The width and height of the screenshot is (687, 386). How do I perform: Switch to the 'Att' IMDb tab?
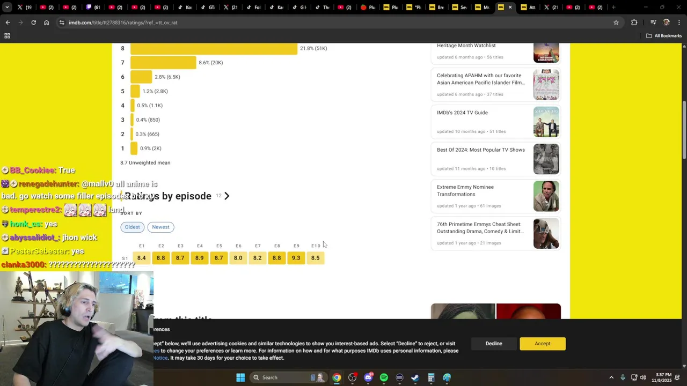point(528,8)
